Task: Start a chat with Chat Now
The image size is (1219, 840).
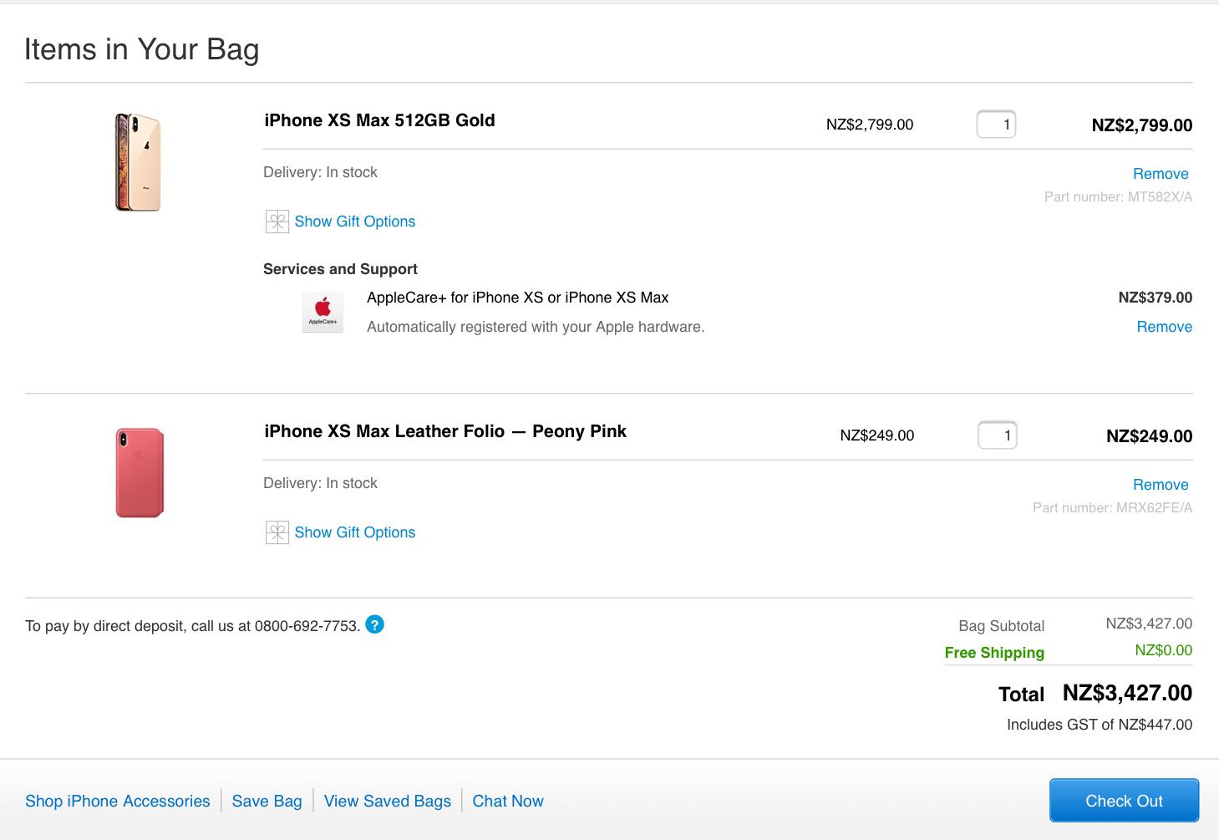Action: point(508,801)
